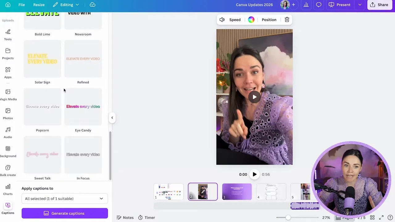Open the File menu
Image resolution: width=395 pixels, height=222 pixels.
click(22, 5)
